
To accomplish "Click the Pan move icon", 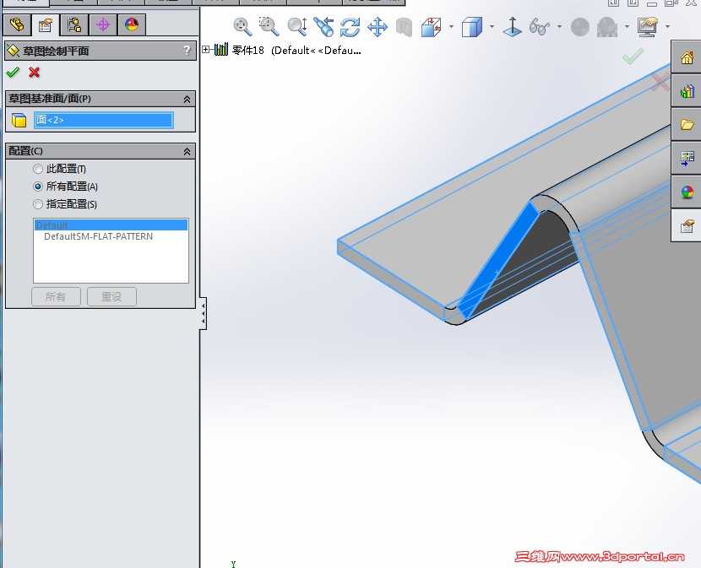I will (x=378, y=27).
